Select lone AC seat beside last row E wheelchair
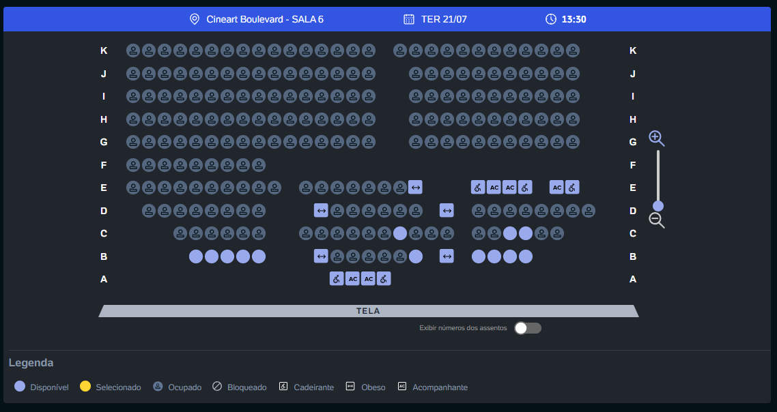This screenshot has width=777, height=412. coord(556,188)
